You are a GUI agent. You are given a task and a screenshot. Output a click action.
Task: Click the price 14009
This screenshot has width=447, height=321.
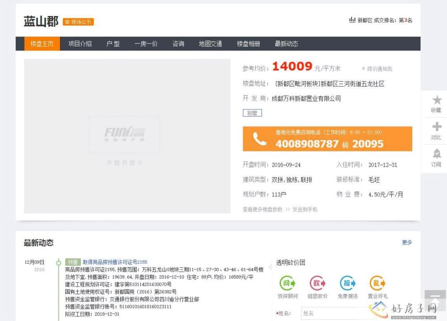pyautogui.click(x=292, y=67)
